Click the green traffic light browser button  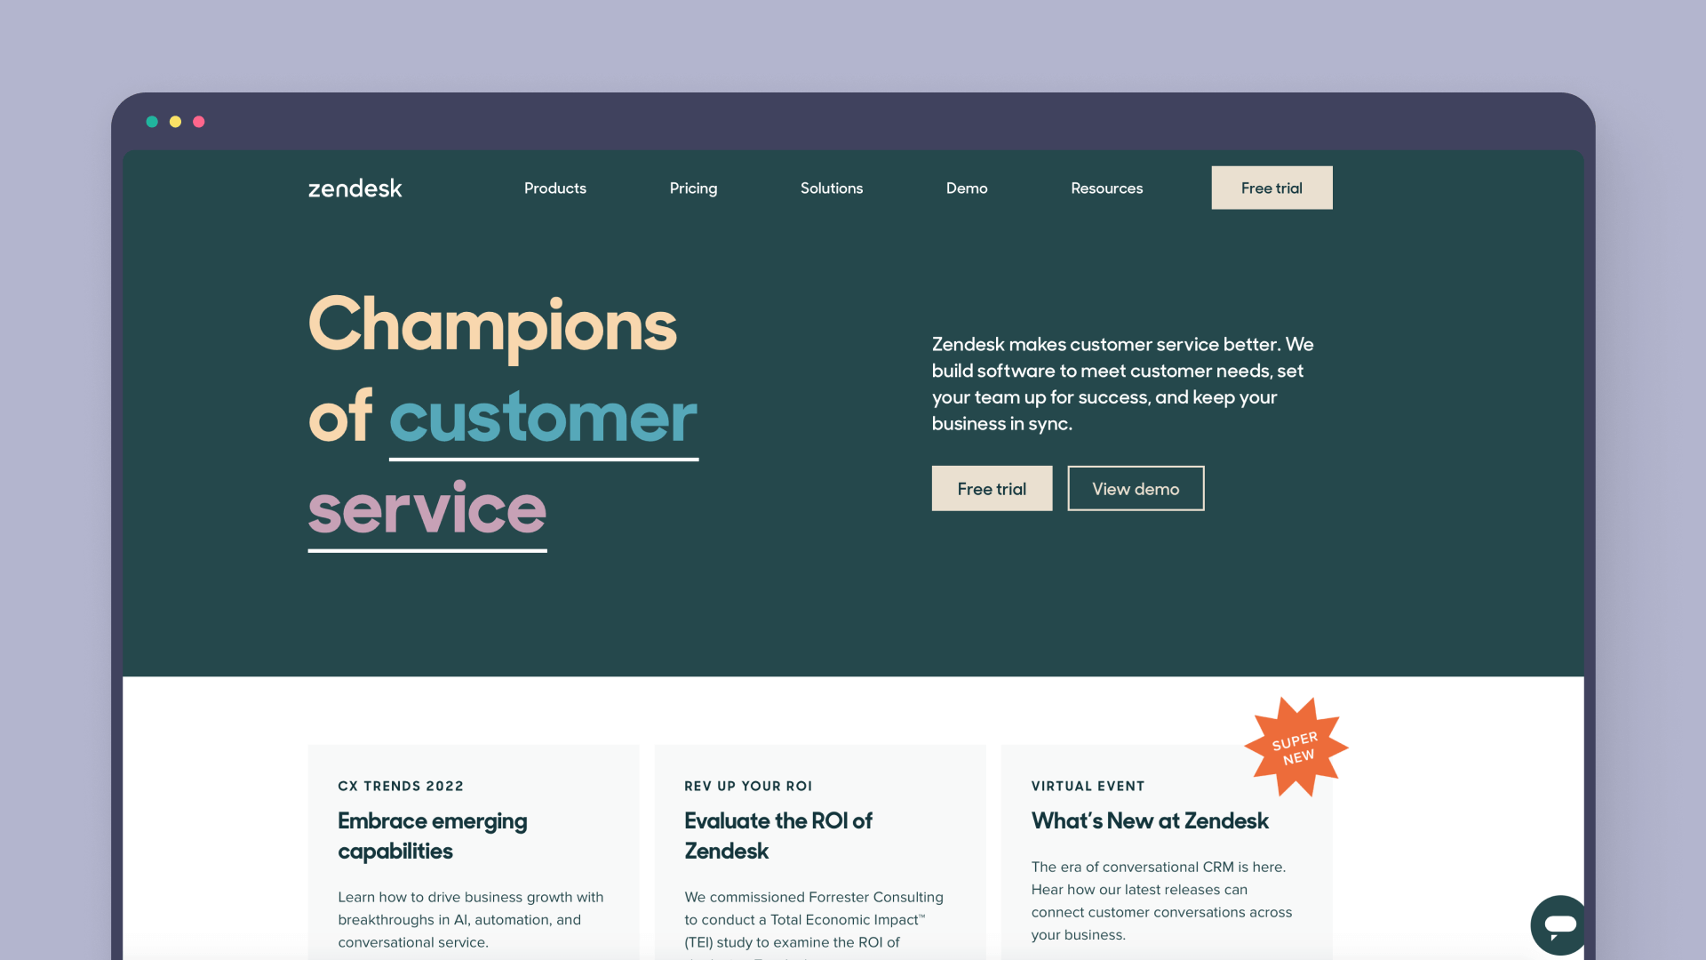coord(154,121)
